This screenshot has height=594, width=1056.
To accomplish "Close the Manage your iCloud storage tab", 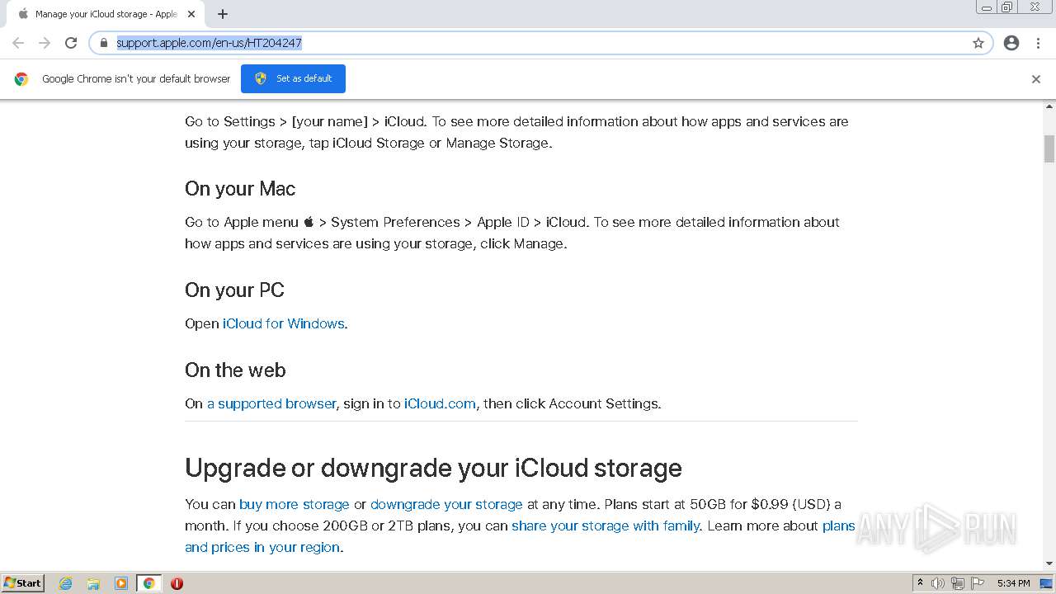I will [191, 14].
